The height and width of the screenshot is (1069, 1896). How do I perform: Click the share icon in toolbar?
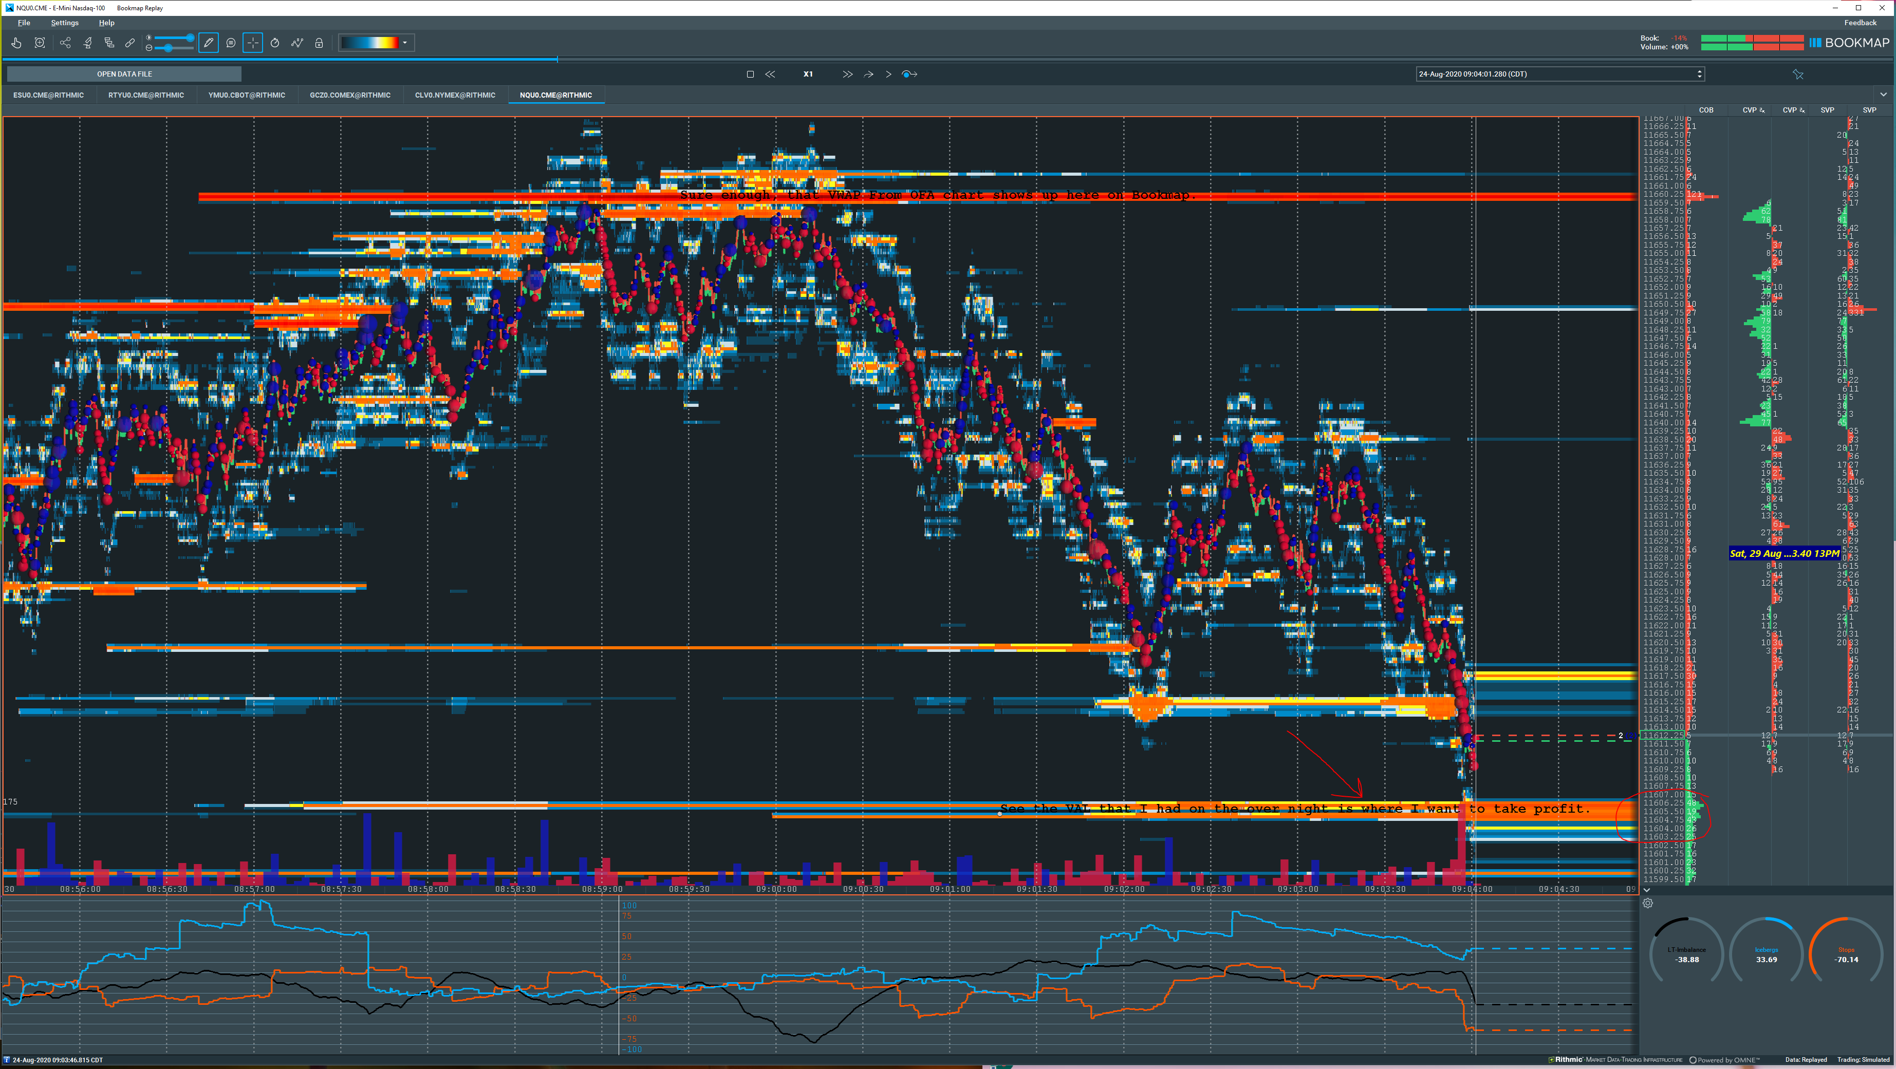(x=65, y=43)
